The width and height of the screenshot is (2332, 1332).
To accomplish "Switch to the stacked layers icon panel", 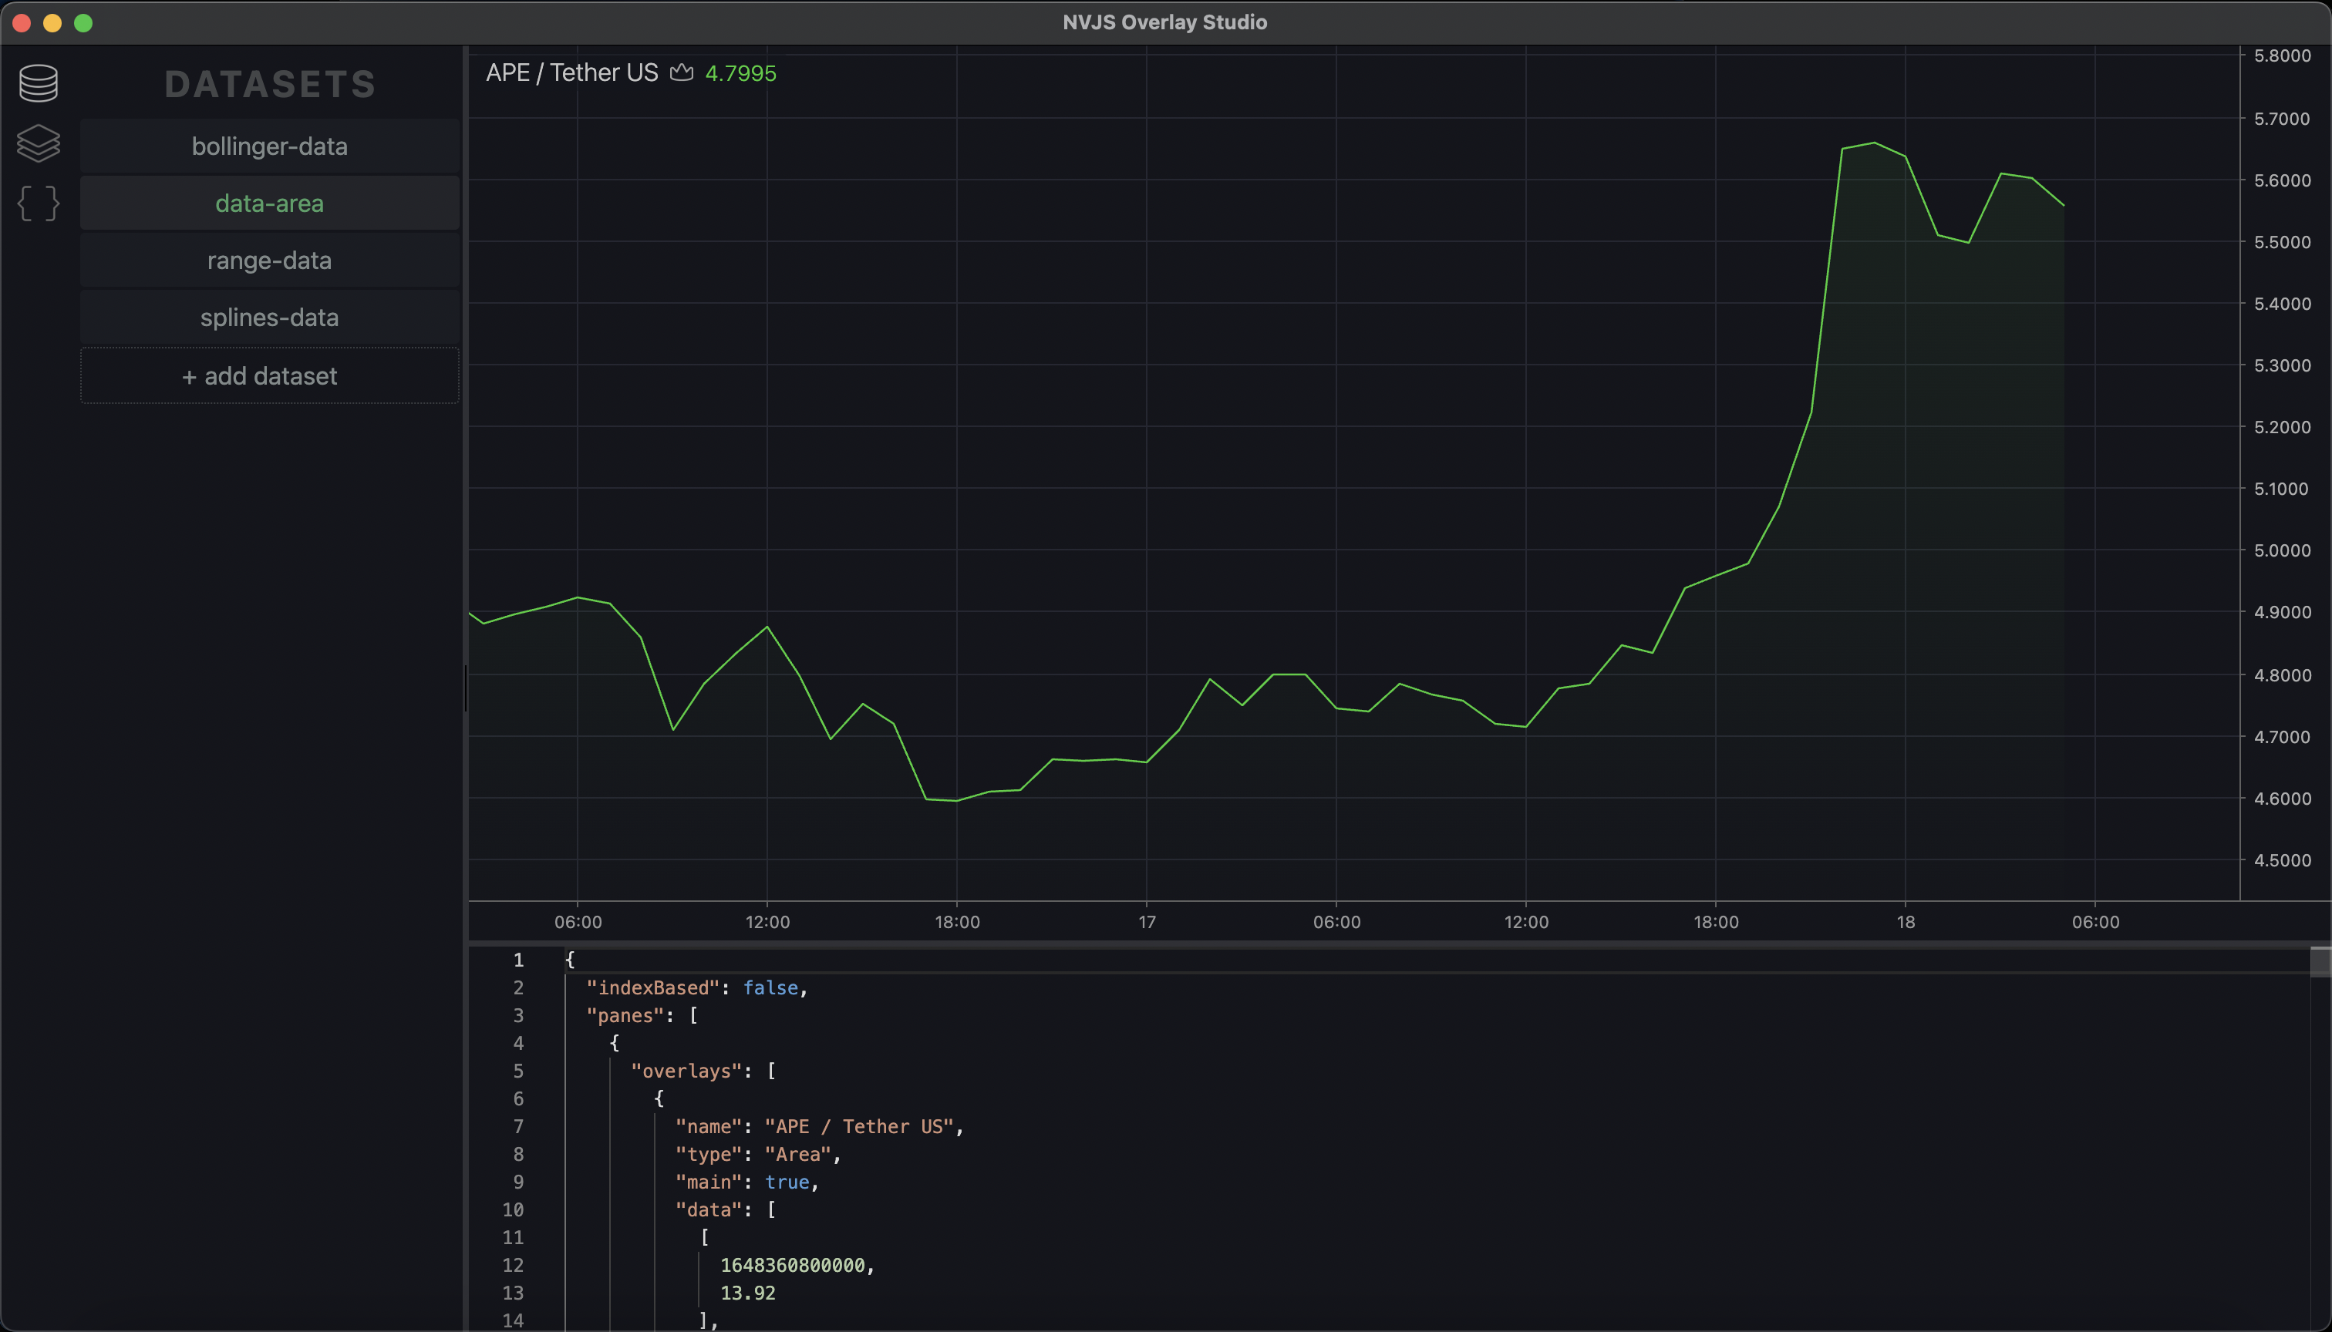I will pyautogui.click(x=39, y=143).
